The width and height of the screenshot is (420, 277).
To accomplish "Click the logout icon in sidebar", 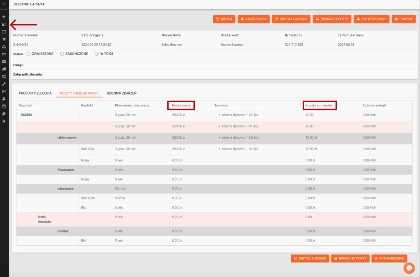I will click(x=4, y=121).
